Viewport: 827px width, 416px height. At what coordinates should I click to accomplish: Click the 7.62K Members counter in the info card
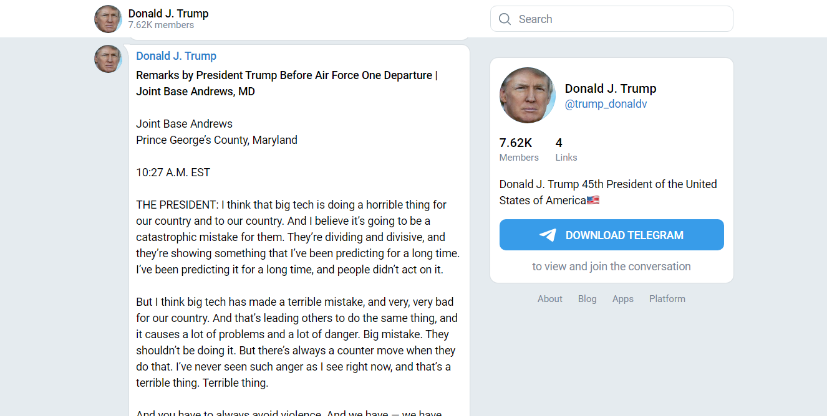(518, 149)
